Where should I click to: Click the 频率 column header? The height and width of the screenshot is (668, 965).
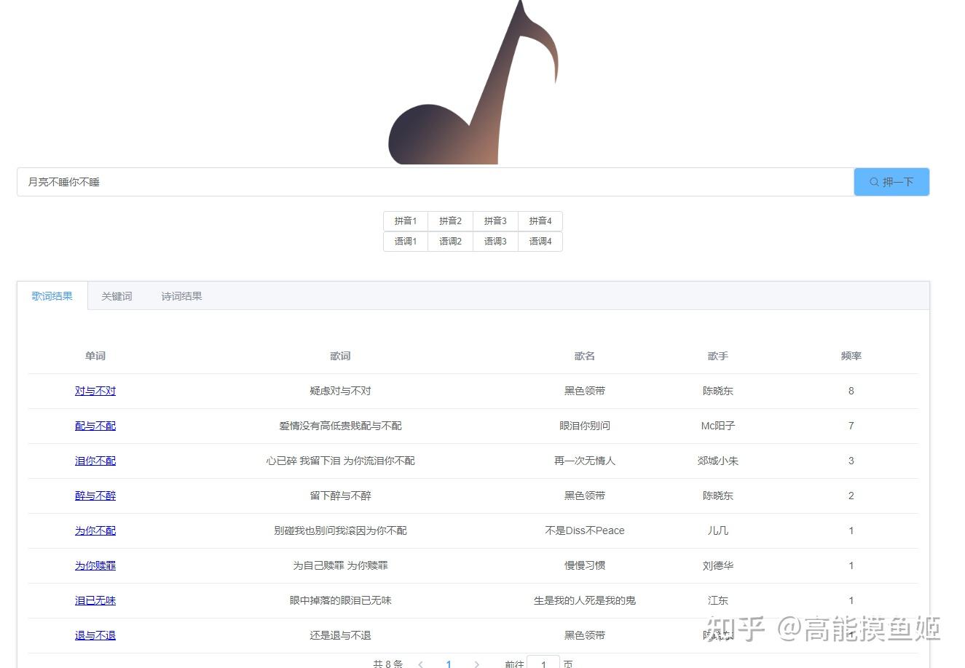tap(851, 356)
